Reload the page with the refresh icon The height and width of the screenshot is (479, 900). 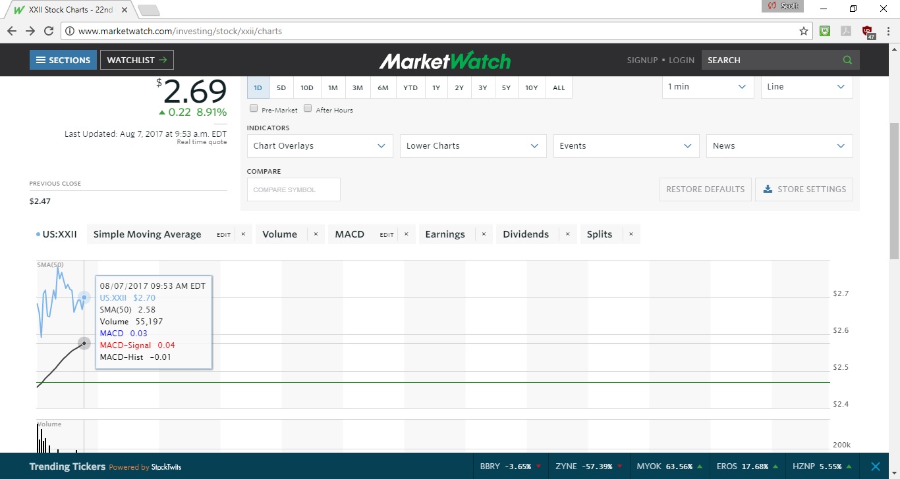[49, 31]
